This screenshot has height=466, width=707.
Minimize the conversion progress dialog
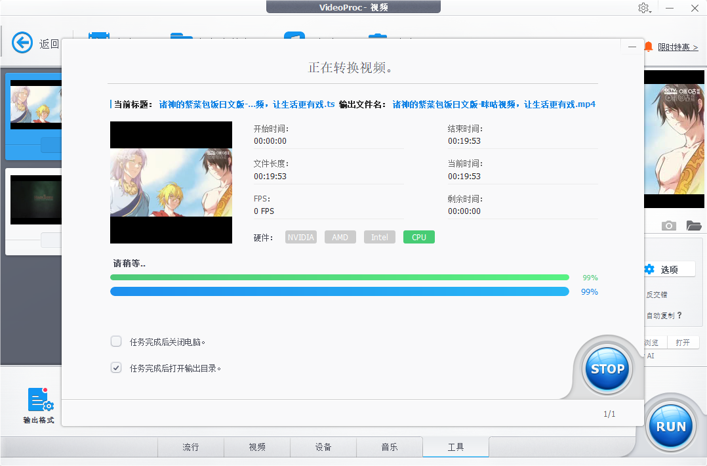pos(632,47)
